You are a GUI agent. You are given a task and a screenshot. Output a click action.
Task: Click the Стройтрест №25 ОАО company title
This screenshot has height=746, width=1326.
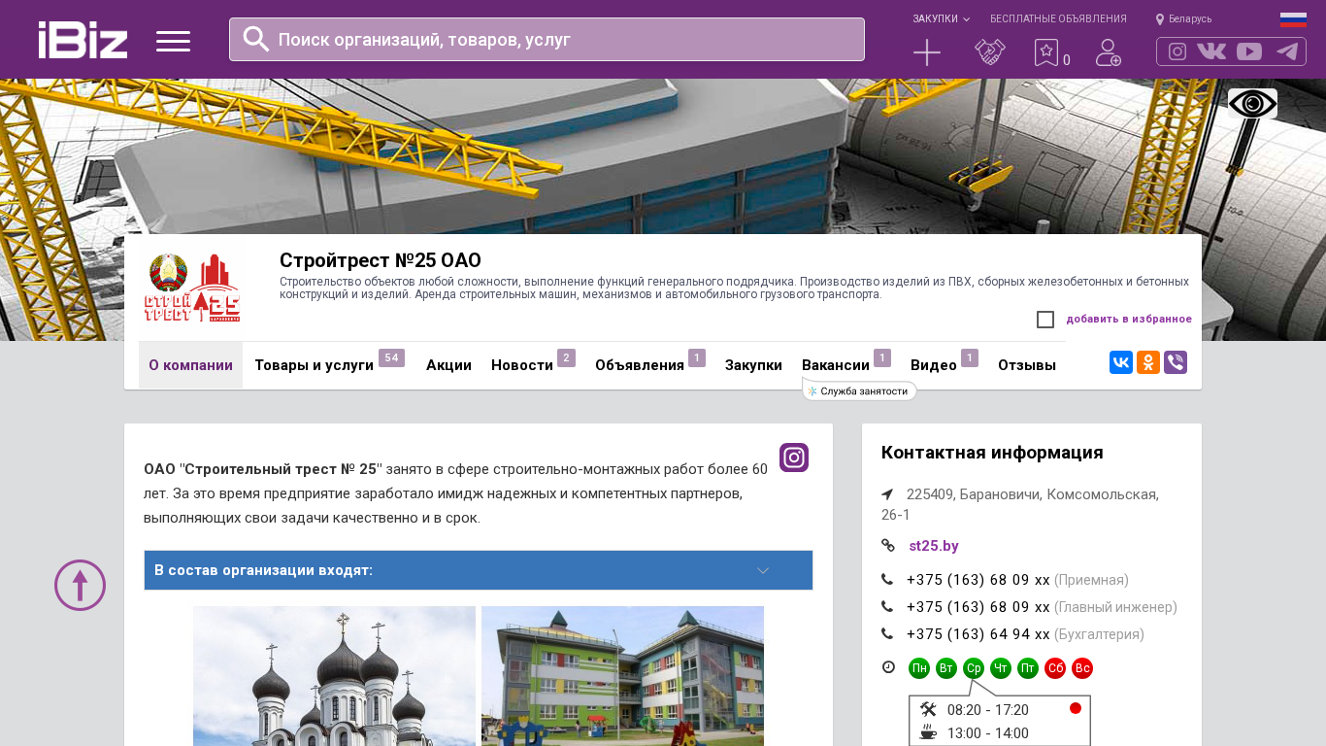[x=381, y=260]
